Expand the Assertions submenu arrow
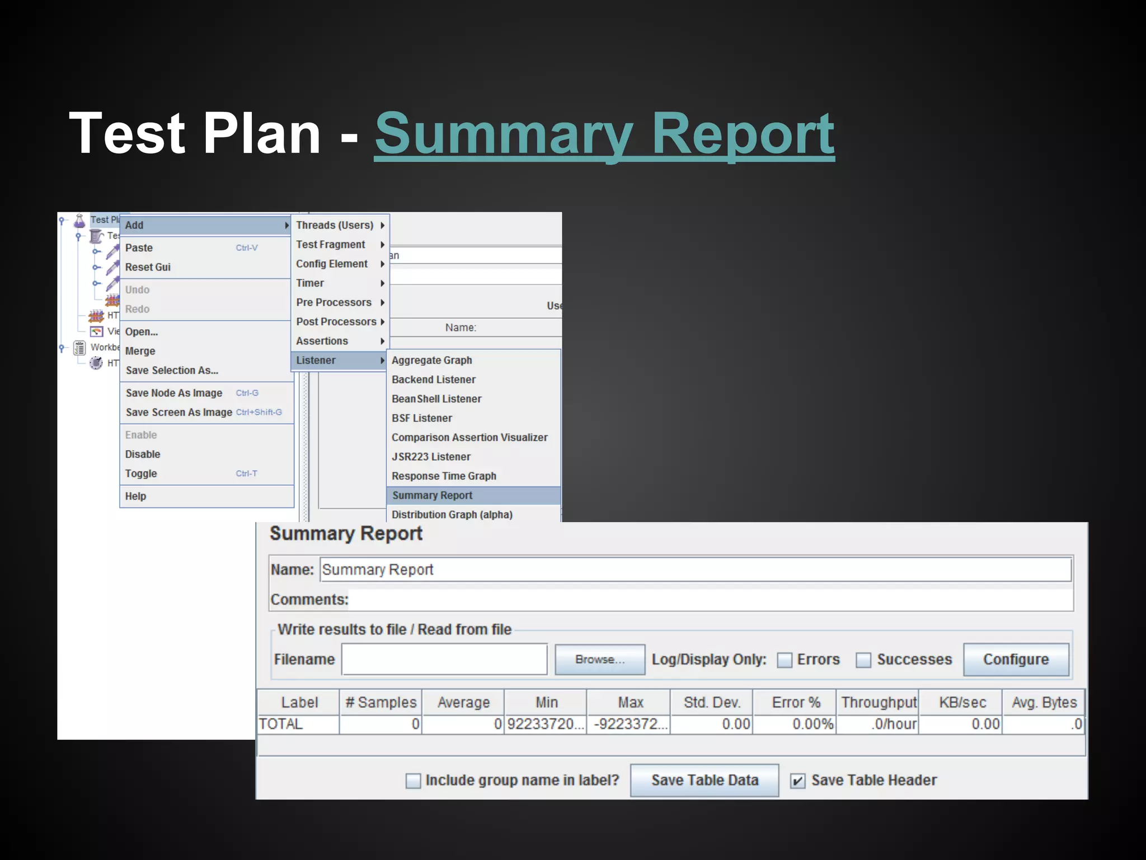The height and width of the screenshot is (860, 1146). tap(382, 341)
